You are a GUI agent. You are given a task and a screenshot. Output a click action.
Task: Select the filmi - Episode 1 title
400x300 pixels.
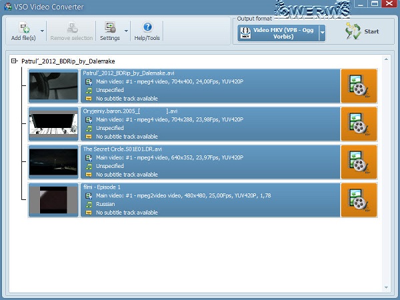tap(101, 187)
